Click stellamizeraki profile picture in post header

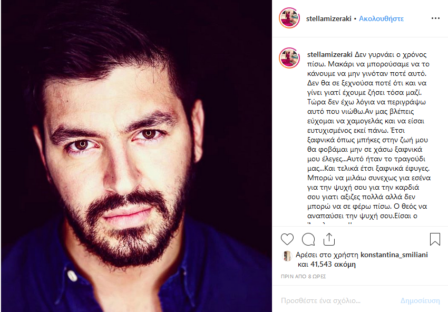point(289,18)
